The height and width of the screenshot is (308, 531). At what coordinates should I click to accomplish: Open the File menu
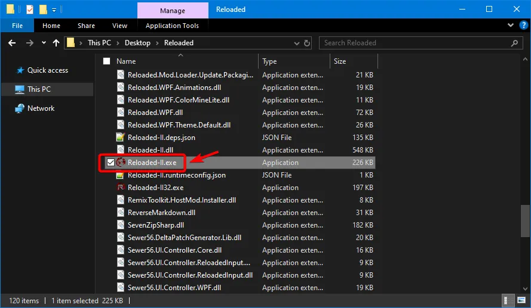(x=17, y=26)
